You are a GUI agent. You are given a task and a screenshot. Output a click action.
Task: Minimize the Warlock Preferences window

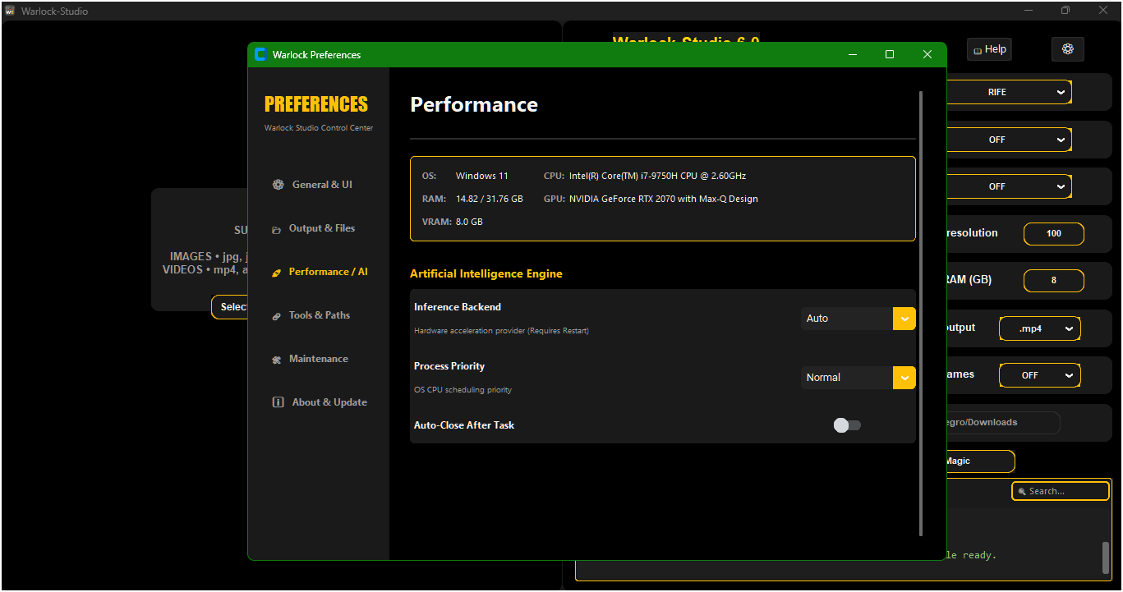pos(853,55)
